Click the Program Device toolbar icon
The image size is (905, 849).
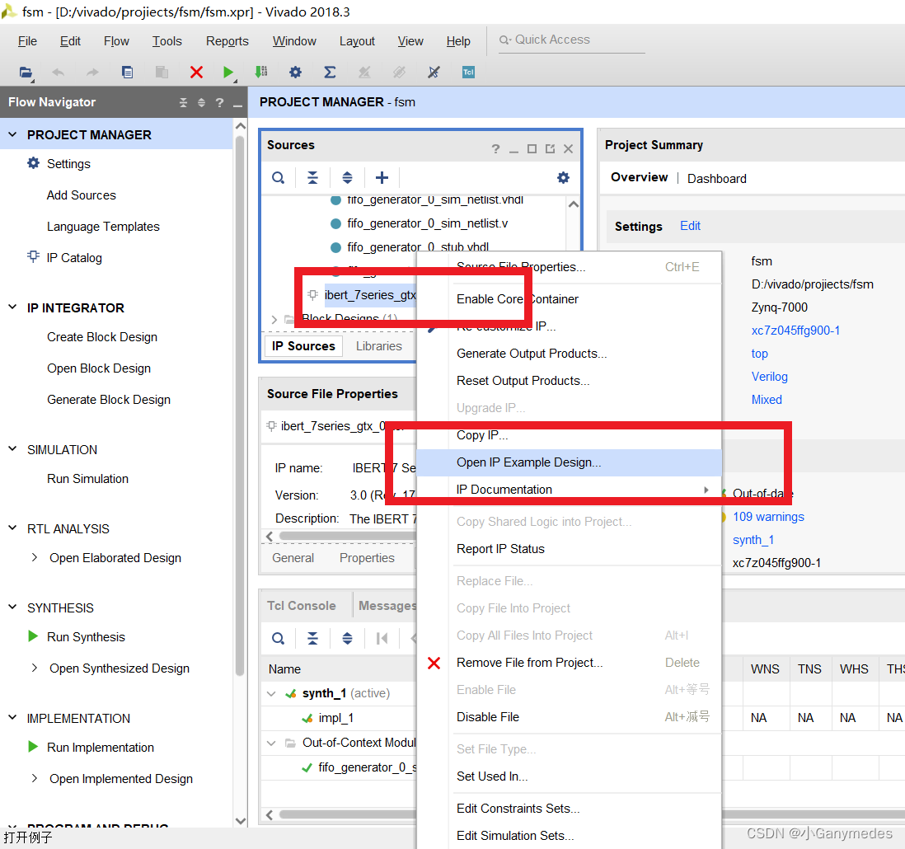pos(261,73)
